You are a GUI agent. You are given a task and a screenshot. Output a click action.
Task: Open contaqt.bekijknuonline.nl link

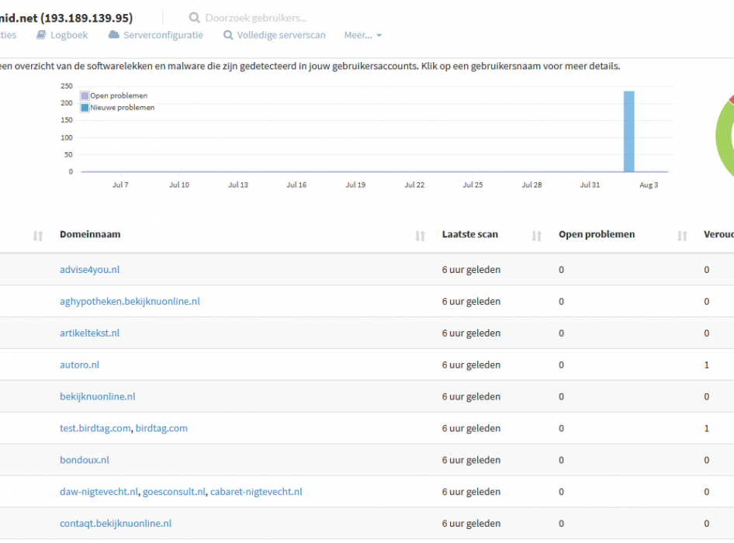[x=116, y=524]
